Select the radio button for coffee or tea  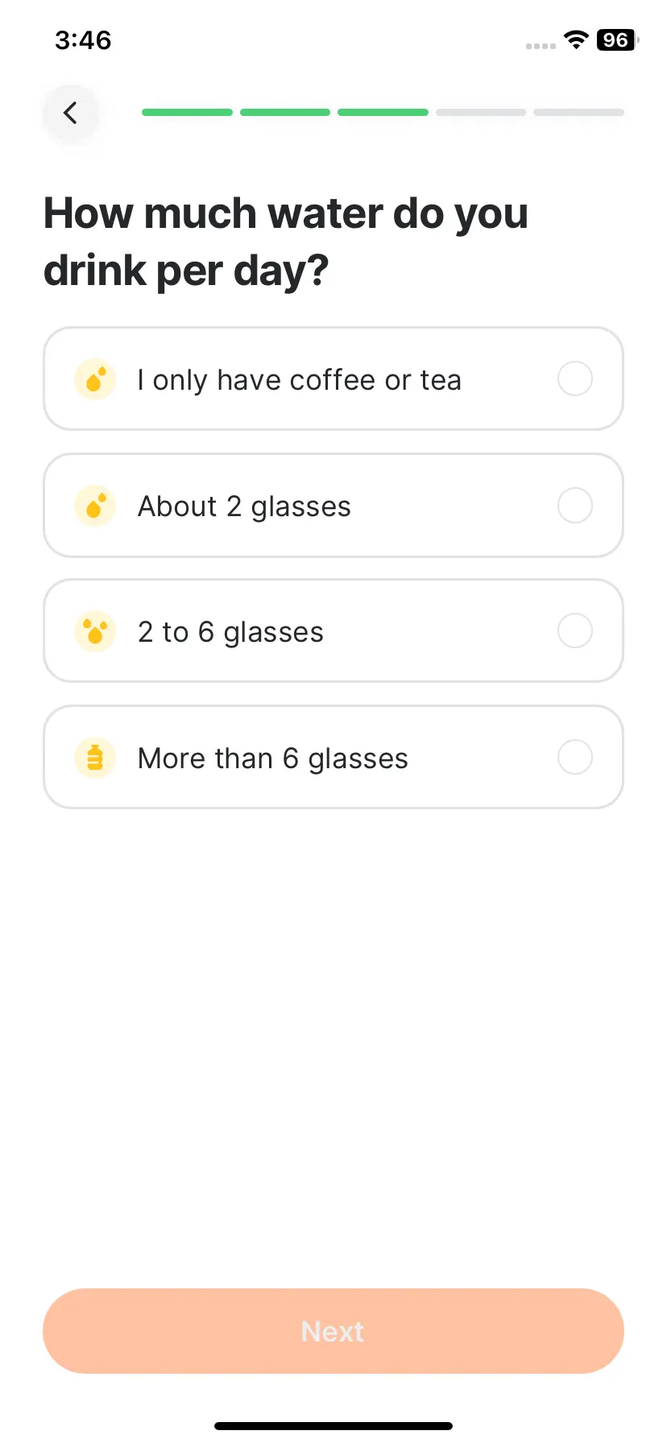(x=575, y=378)
